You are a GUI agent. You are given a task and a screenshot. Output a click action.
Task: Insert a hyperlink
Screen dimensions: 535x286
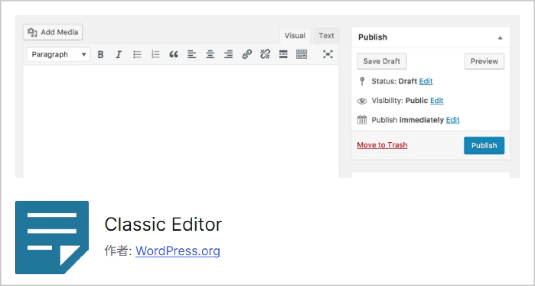247,54
